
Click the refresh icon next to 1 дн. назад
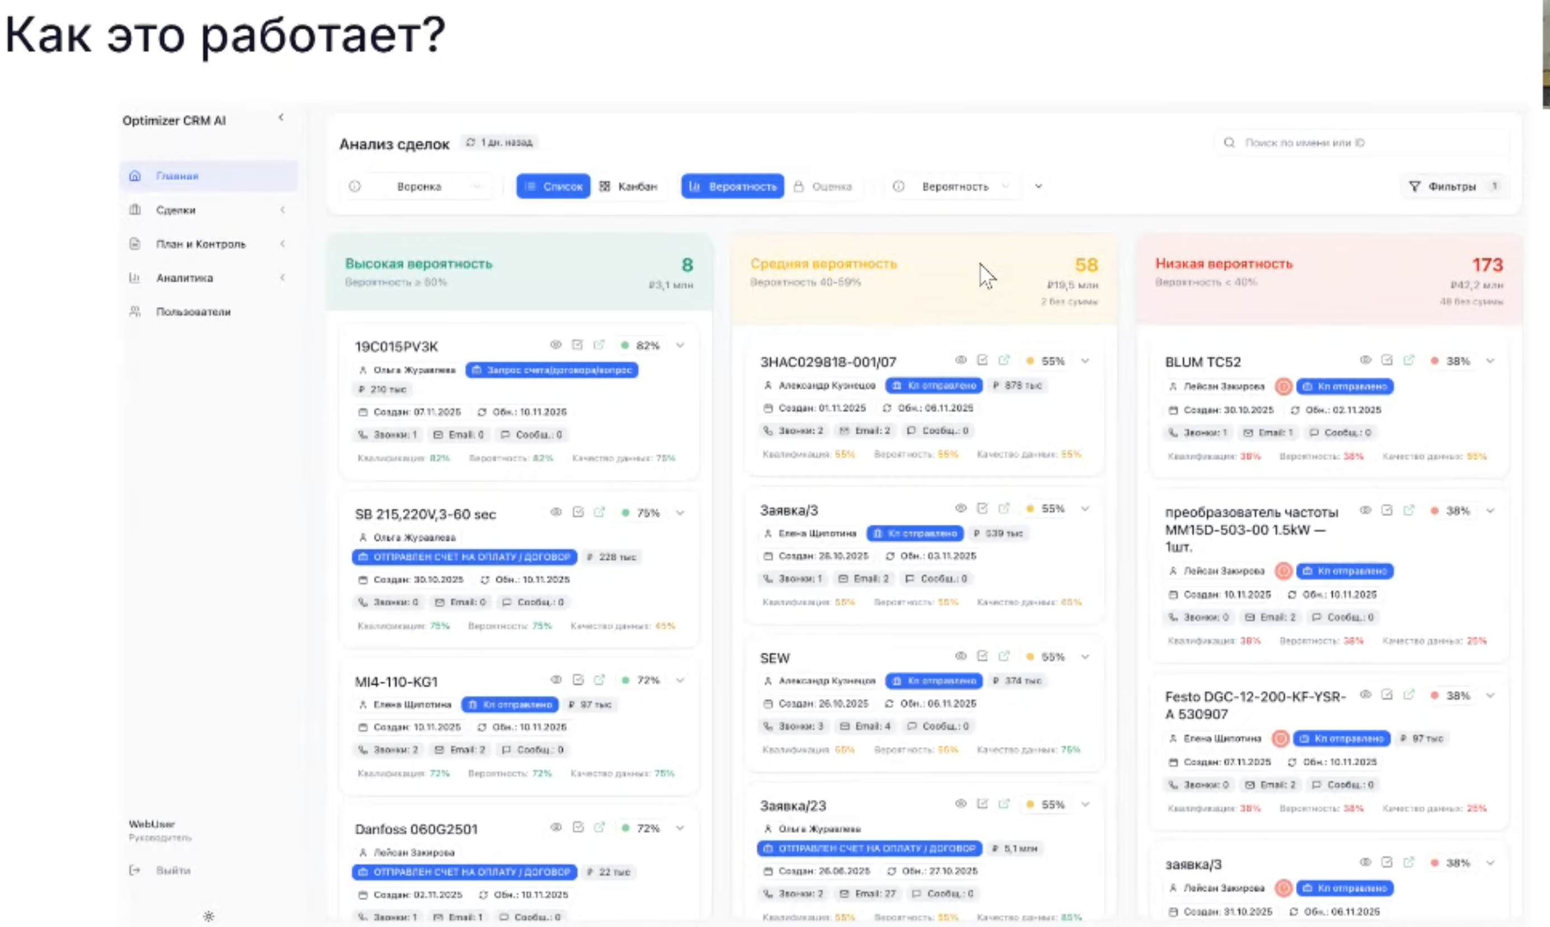(x=470, y=142)
